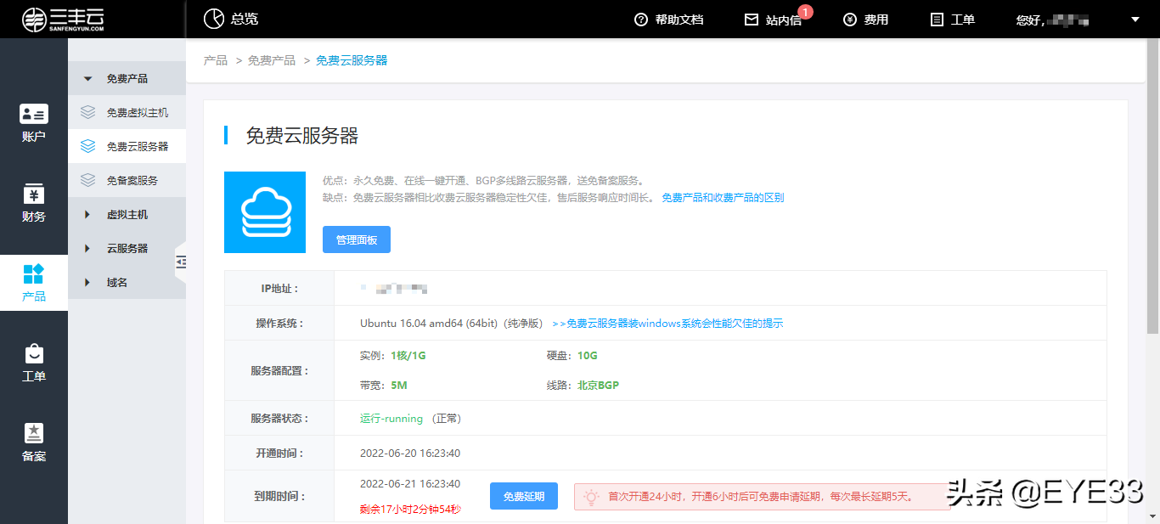Viewport: 1160px width, 524px height.
Task: Click the blue cloud server image
Action: pyautogui.click(x=265, y=212)
